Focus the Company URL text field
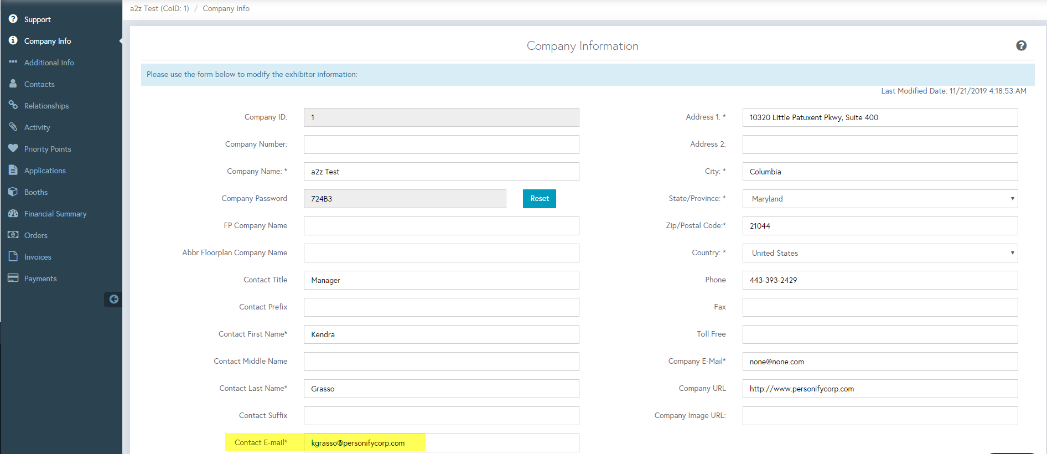Screen dimensions: 1047x454 pyautogui.click(x=879, y=389)
